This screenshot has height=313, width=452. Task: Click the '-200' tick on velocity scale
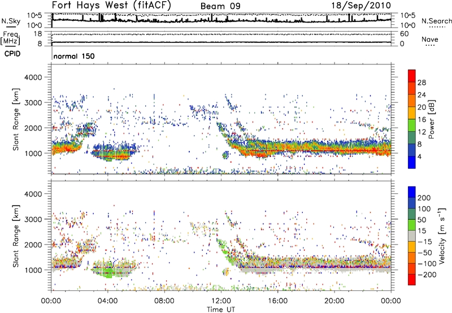[428, 275]
